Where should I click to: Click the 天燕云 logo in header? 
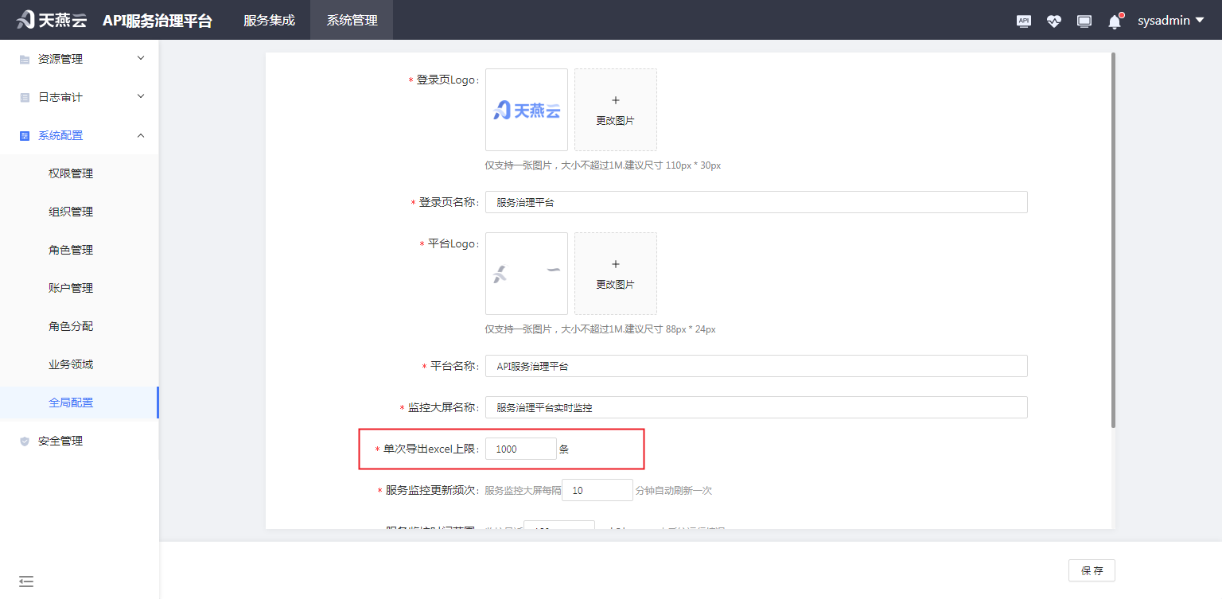(52, 20)
